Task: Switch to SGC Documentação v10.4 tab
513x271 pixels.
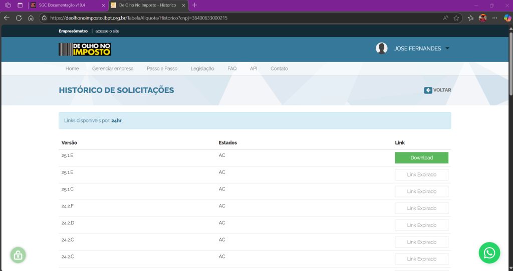Action: (x=68, y=5)
